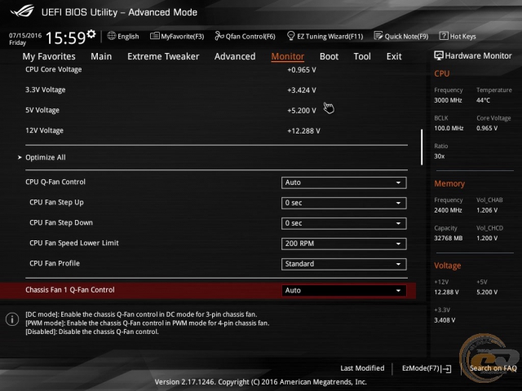Open CPU Fan Profile dropdown
This screenshot has height=391, width=522.
[x=343, y=264]
